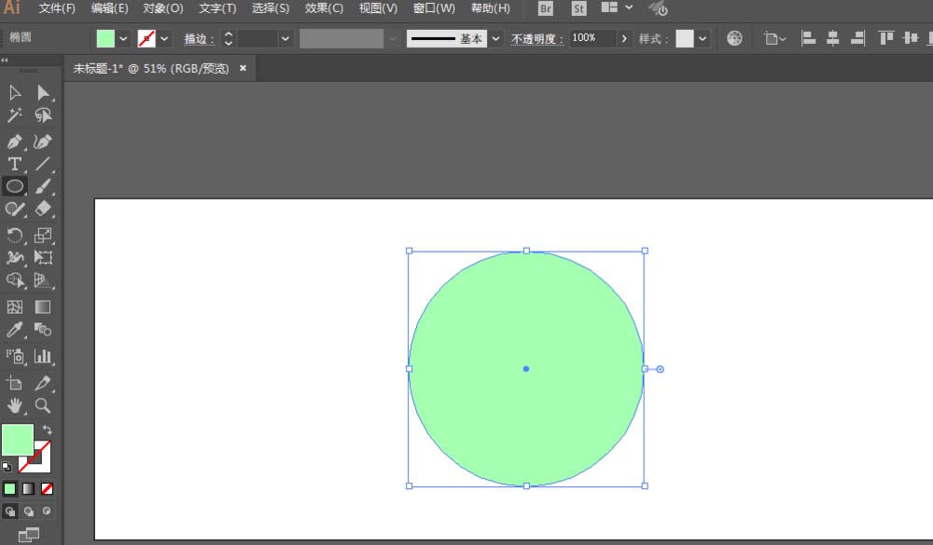Viewport: 933px width, 545px height.
Task: Enable Draw Inside mode
Action: 47,511
